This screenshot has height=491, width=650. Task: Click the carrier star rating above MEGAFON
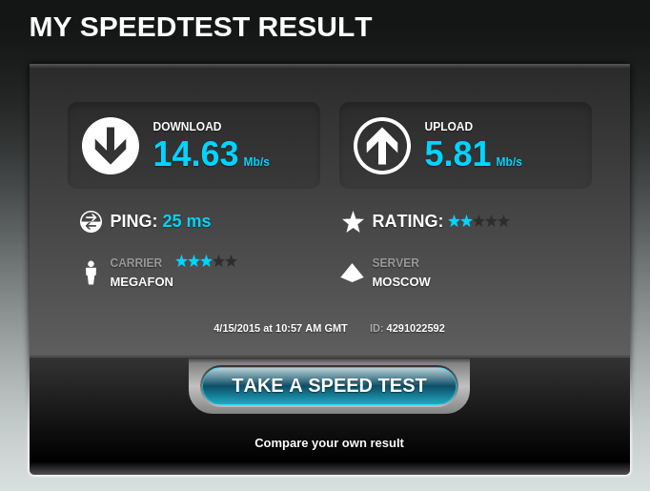pos(206,261)
